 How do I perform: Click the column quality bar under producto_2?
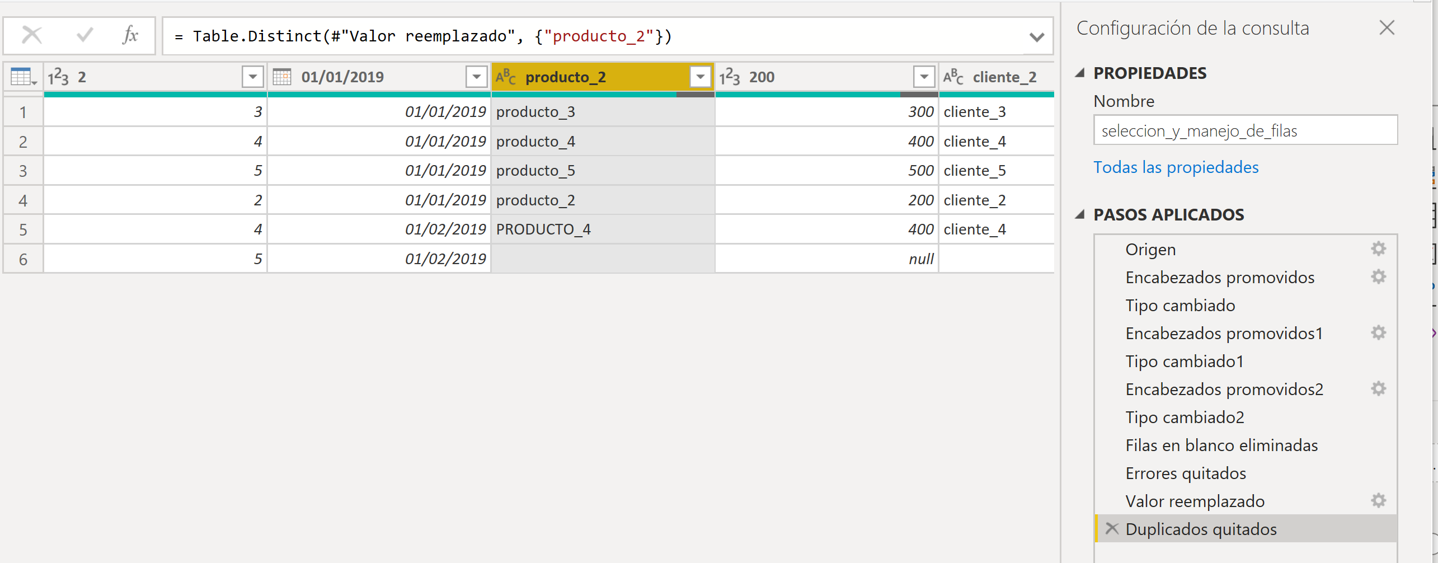tap(603, 95)
